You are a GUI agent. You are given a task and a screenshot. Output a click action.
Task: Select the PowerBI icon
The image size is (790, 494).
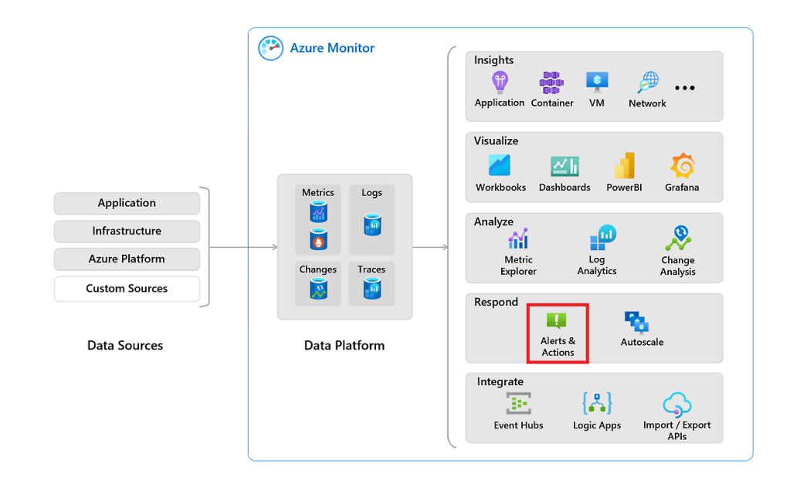click(624, 165)
